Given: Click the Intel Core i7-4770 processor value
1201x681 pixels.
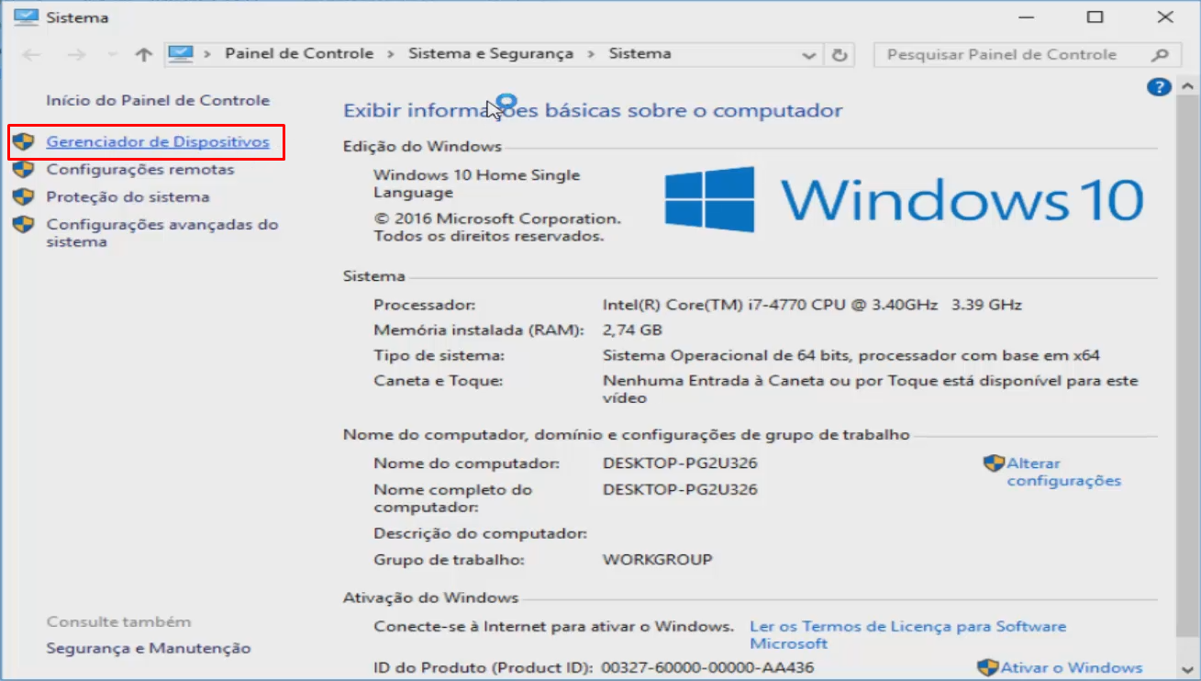Looking at the screenshot, I should pyautogui.click(x=812, y=305).
